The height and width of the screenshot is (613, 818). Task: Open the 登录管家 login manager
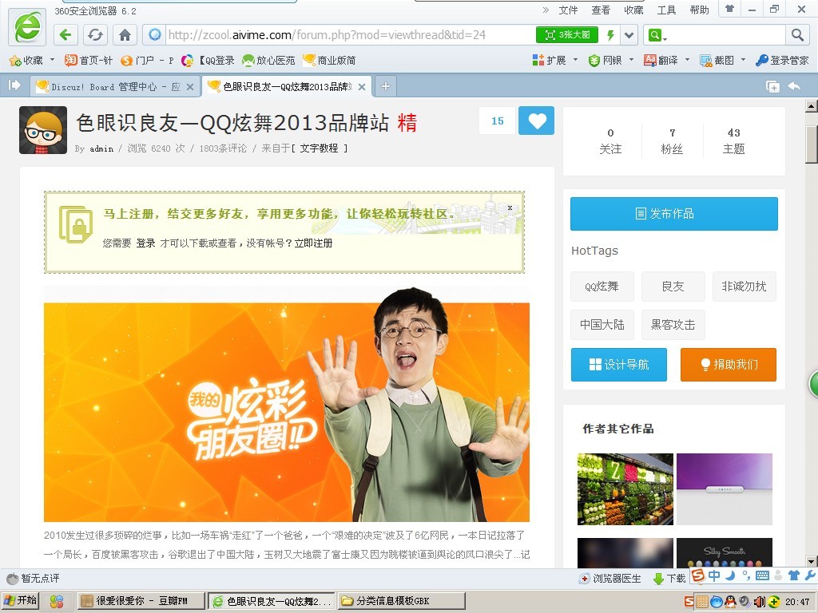[x=783, y=61]
